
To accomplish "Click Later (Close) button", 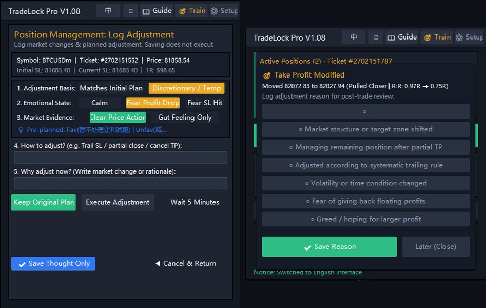I will click(436, 247).
